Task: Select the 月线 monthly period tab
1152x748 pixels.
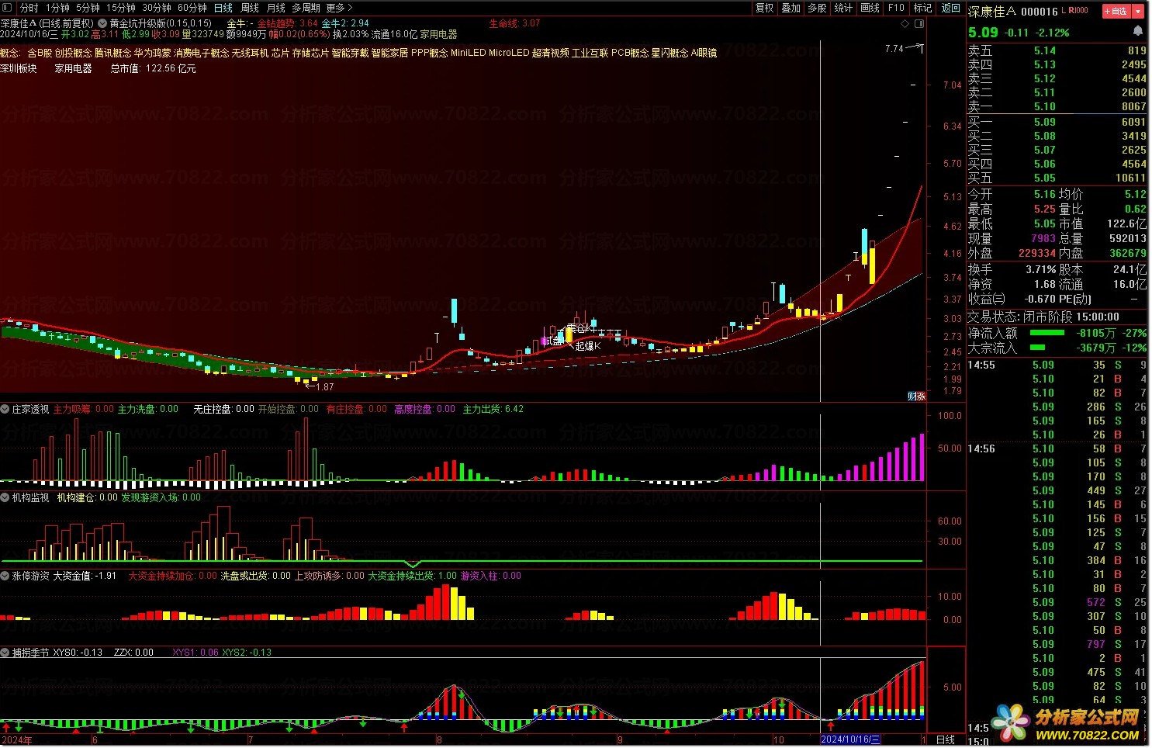Action: click(x=276, y=8)
